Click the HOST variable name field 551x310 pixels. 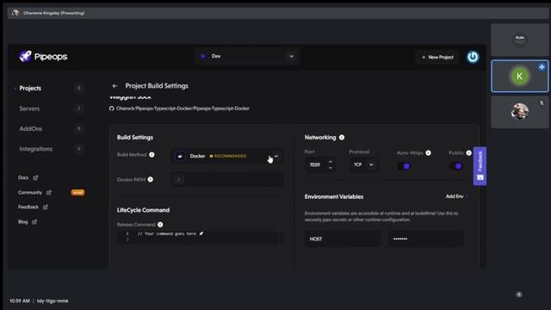(343, 239)
